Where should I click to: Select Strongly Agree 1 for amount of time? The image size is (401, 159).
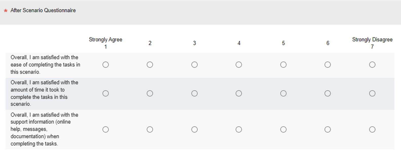click(x=105, y=93)
